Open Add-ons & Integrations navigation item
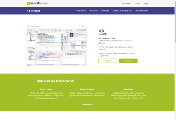The width and height of the screenshot is (176, 120). point(122,11)
